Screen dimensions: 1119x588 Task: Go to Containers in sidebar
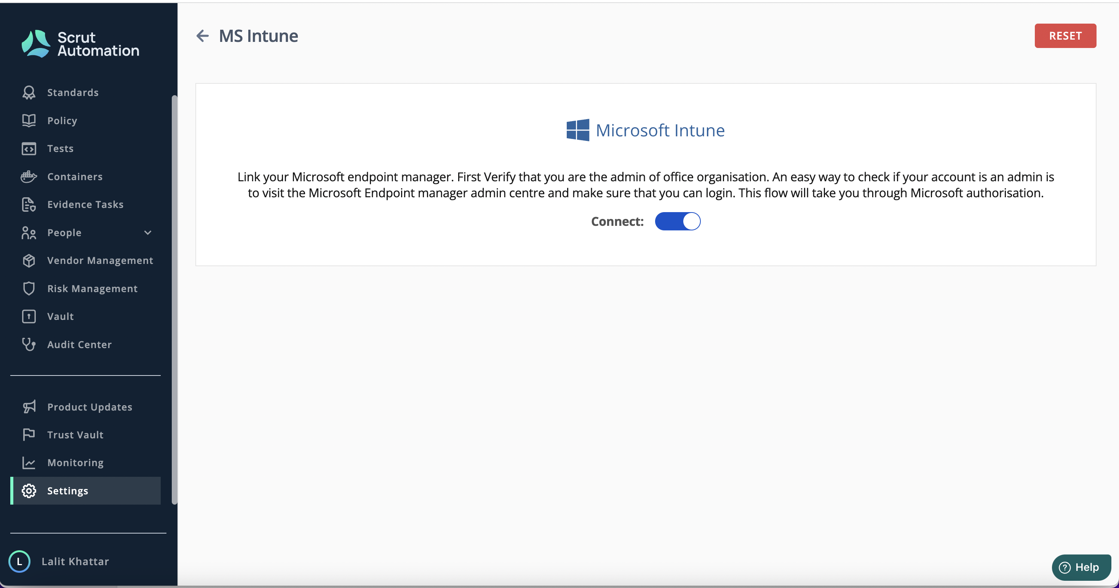coord(75,176)
